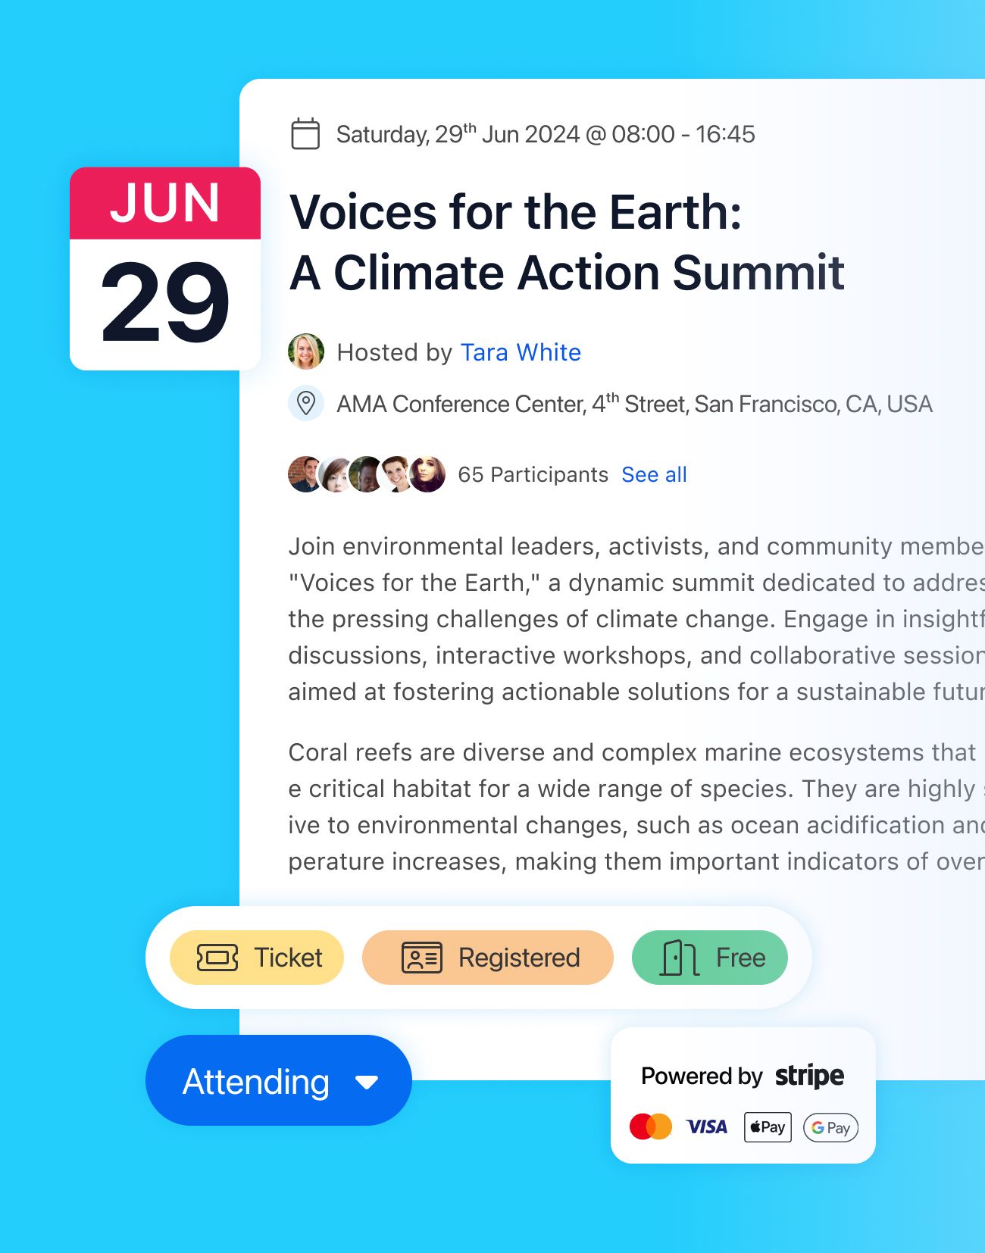Click the Apple Pay icon
The height and width of the screenshot is (1253, 985).
click(768, 1126)
